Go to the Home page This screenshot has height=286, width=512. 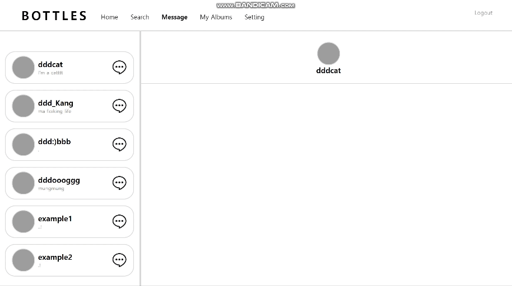point(109,17)
